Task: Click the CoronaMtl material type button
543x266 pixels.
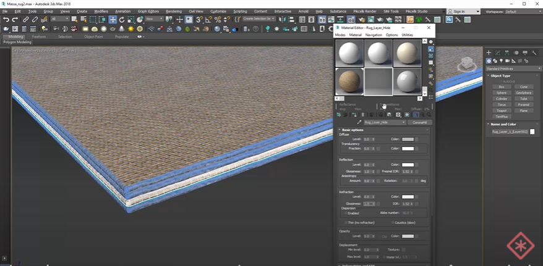Action: click(419, 122)
